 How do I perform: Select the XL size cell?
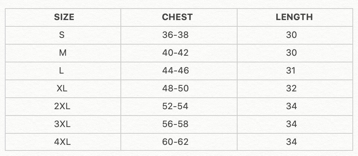62,88
